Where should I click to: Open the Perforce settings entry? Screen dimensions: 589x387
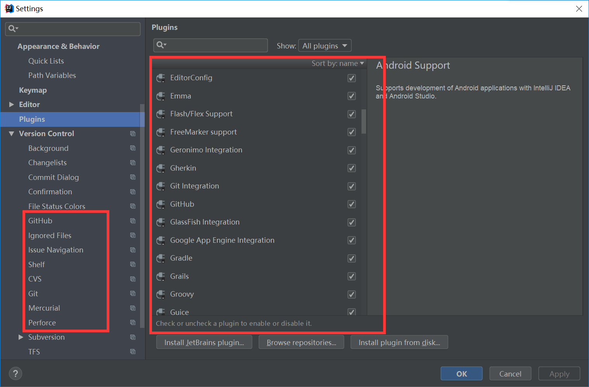tap(42, 323)
